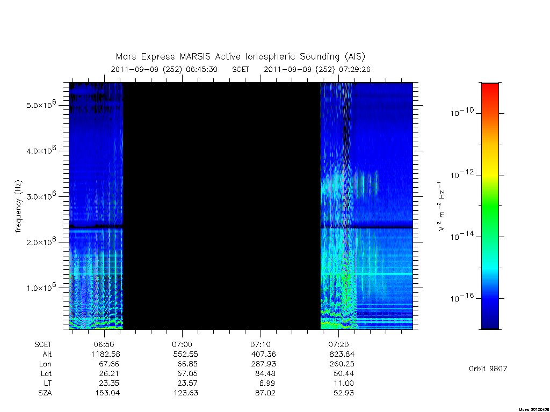Click the "Lon" row label

coord(45,364)
